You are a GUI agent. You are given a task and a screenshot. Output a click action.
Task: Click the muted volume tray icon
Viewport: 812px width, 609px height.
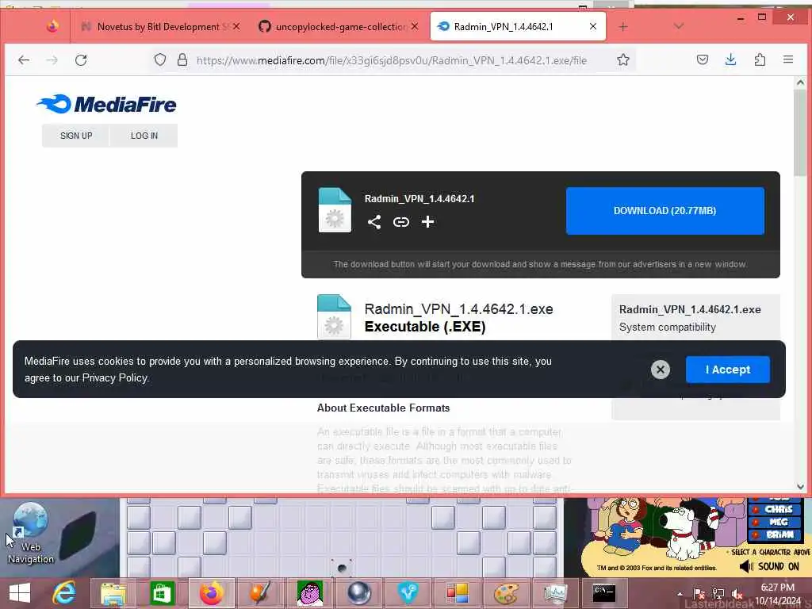click(737, 593)
